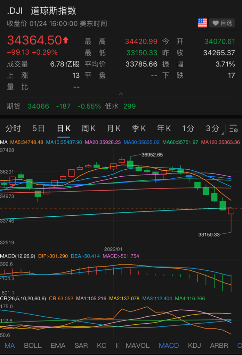
Task: Tap the DIF:-301.290 value
Action: coord(53,256)
